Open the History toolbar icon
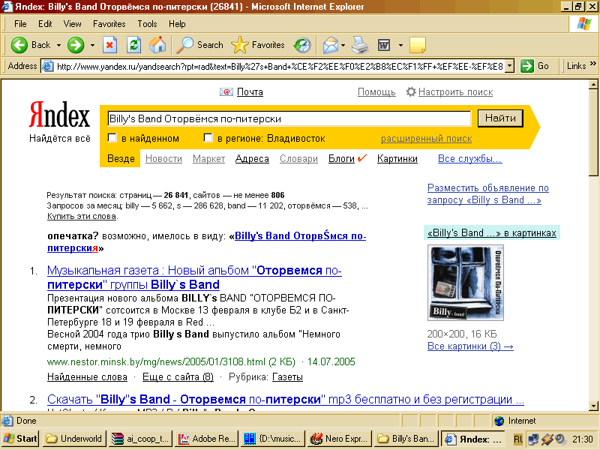 pyautogui.click(x=302, y=45)
